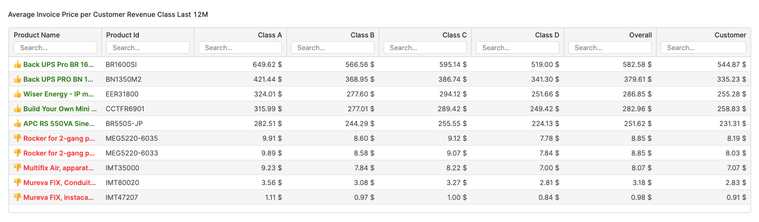
Task: Click thumbs-down icon for Mureva FIX, instaca
Action: click(x=17, y=197)
